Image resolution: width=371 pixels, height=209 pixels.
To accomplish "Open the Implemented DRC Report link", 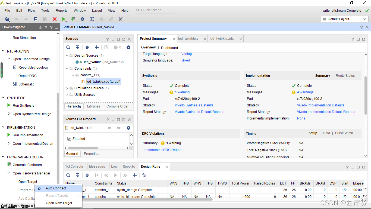I will tap(162, 150).
